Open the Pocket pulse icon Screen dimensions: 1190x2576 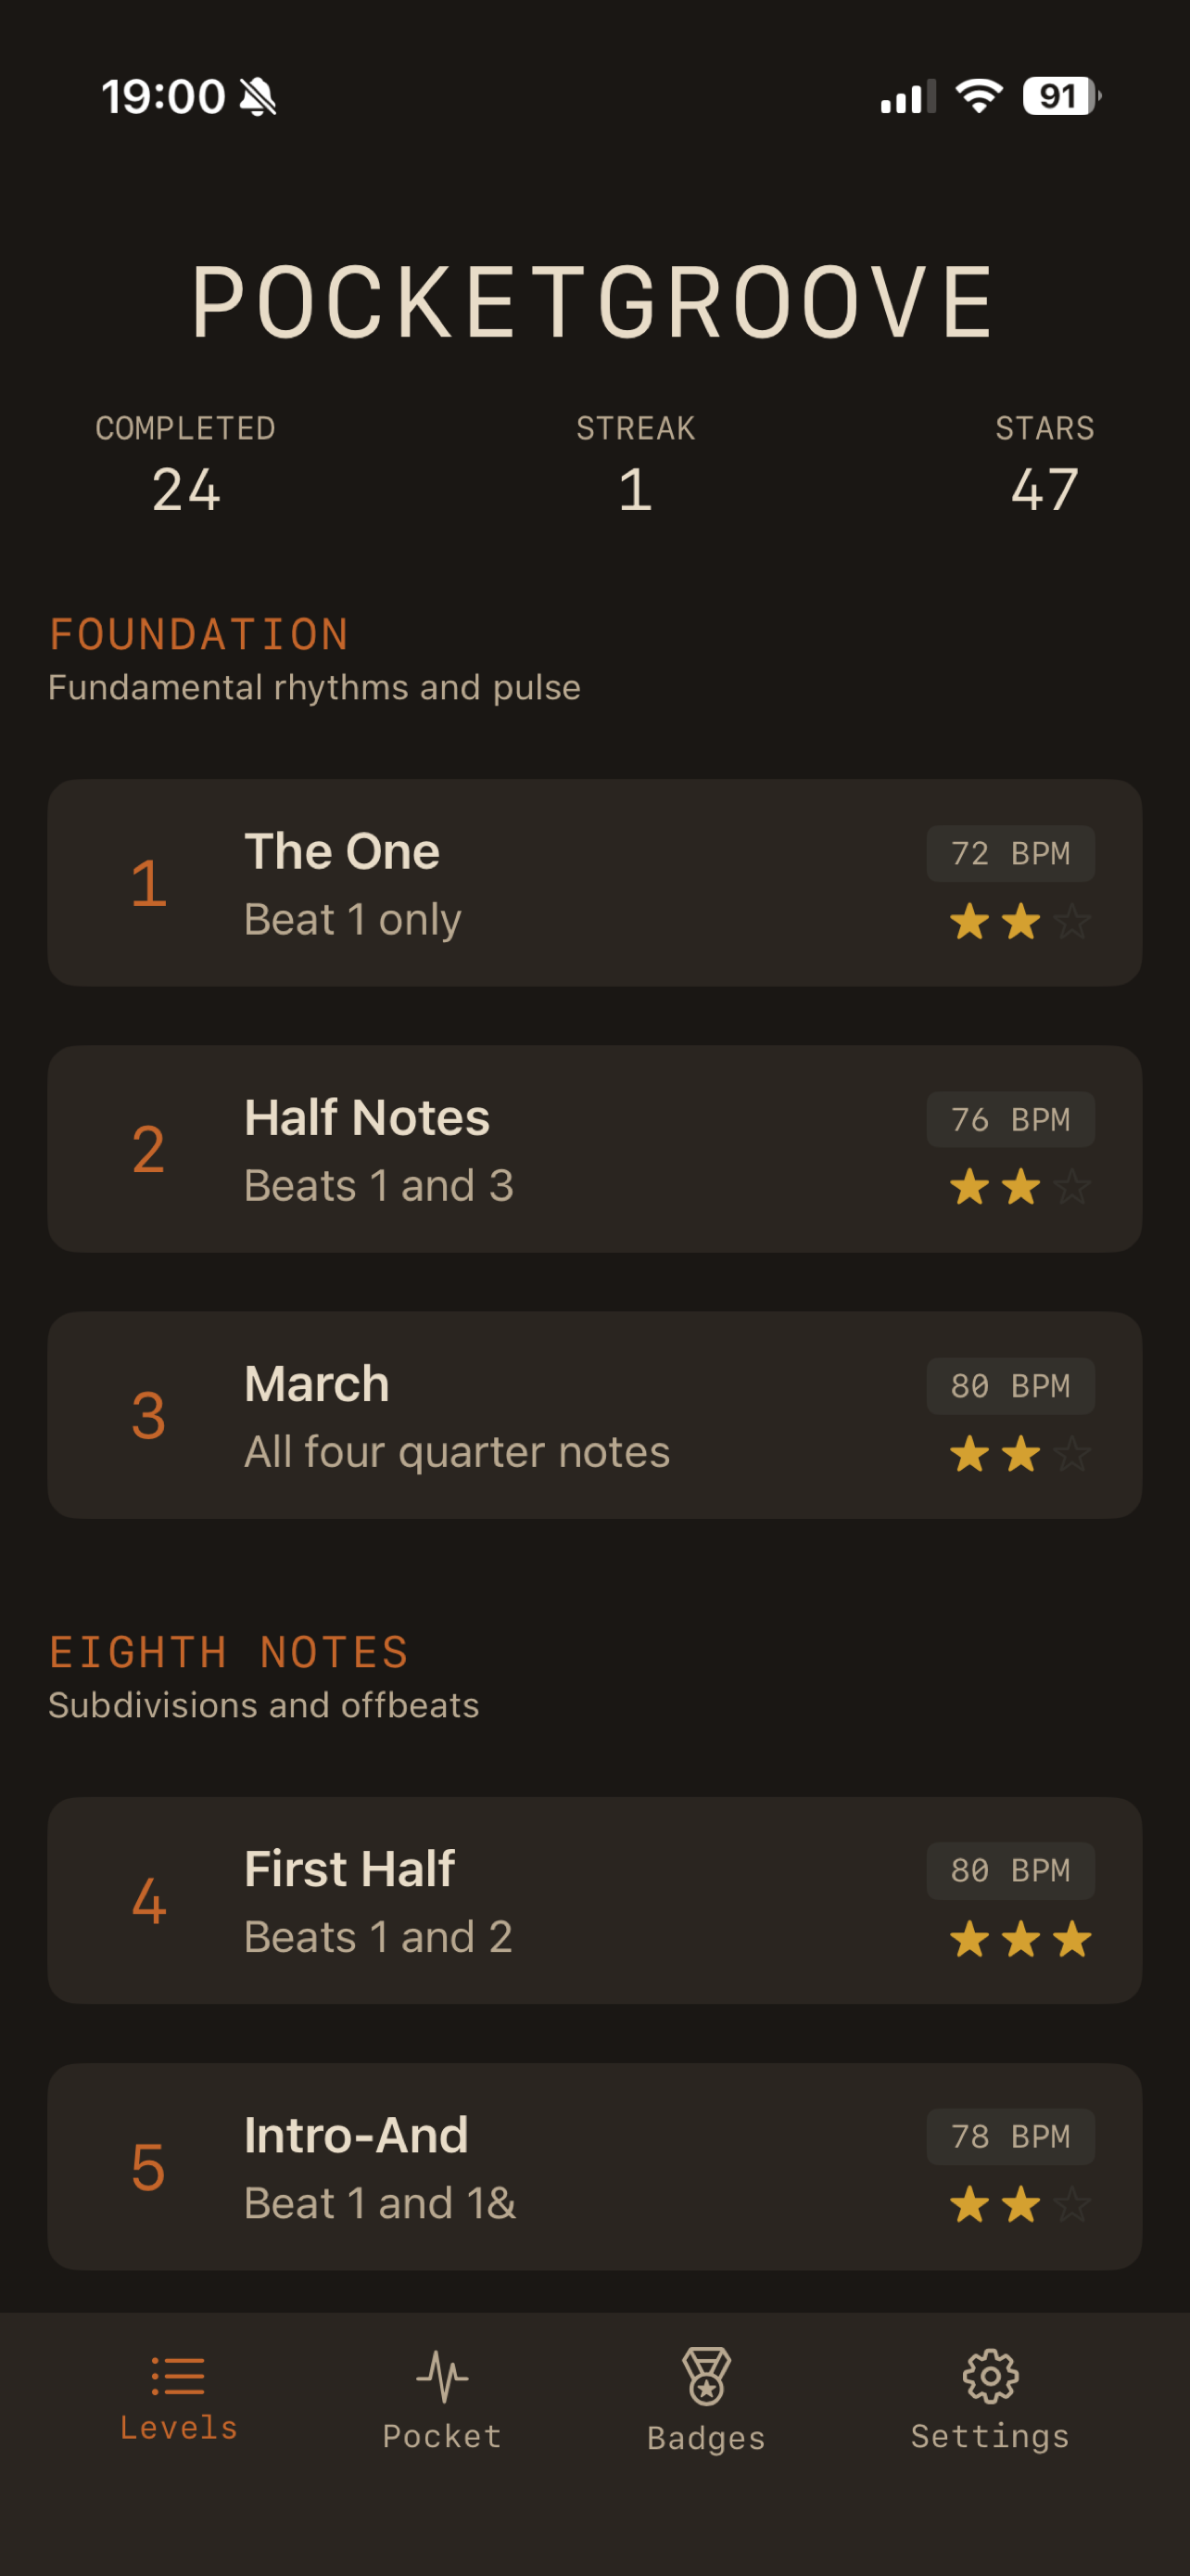[442, 2376]
